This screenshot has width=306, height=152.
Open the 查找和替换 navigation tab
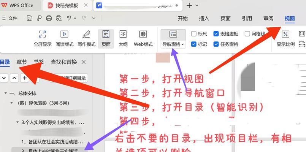coord(63,62)
